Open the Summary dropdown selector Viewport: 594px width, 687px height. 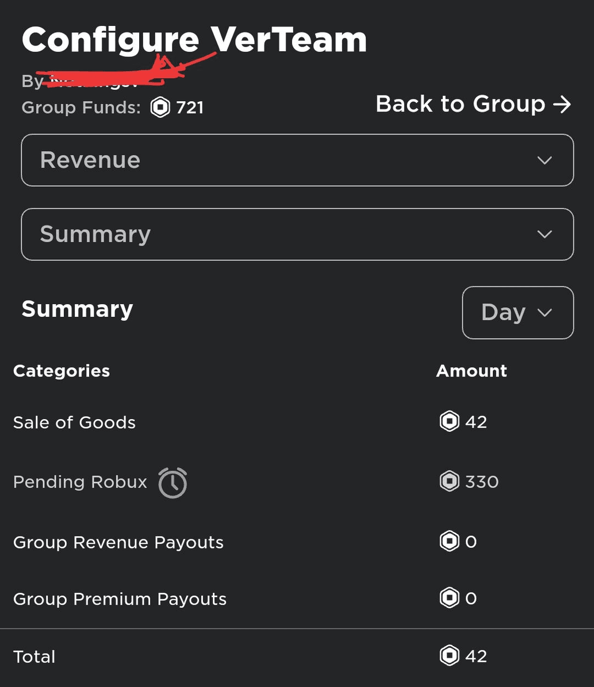[x=297, y=235]
